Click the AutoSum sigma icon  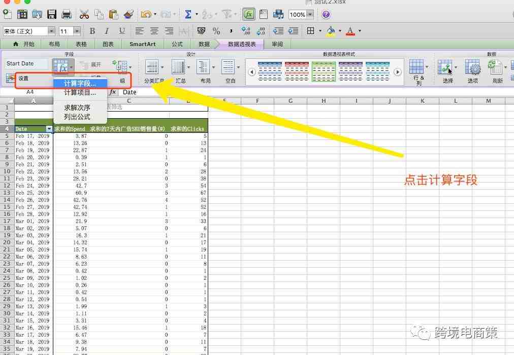[x=188, y=14]
